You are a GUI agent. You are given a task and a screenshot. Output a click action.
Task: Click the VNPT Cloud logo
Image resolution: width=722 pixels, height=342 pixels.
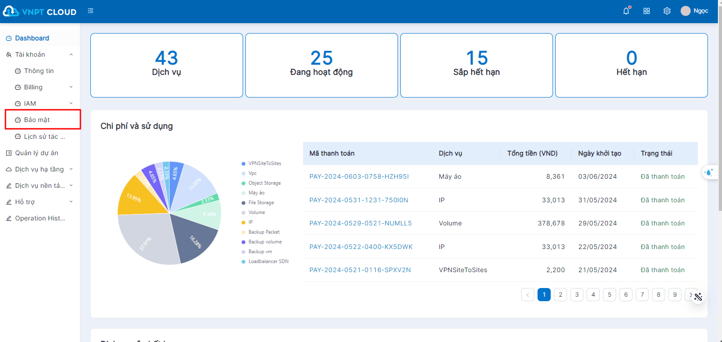[x=40, y=11]
